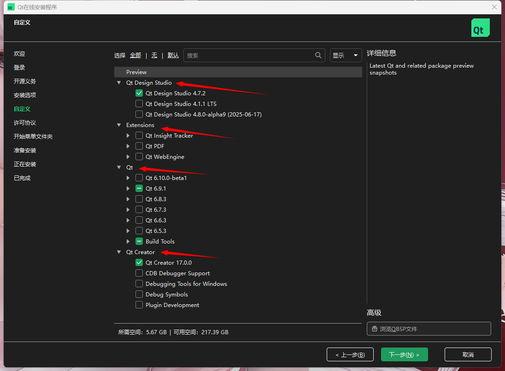Open the 开源义务 step
Image resolution: width=505 pixels, height=371 pixels.
tap(25, 81)
